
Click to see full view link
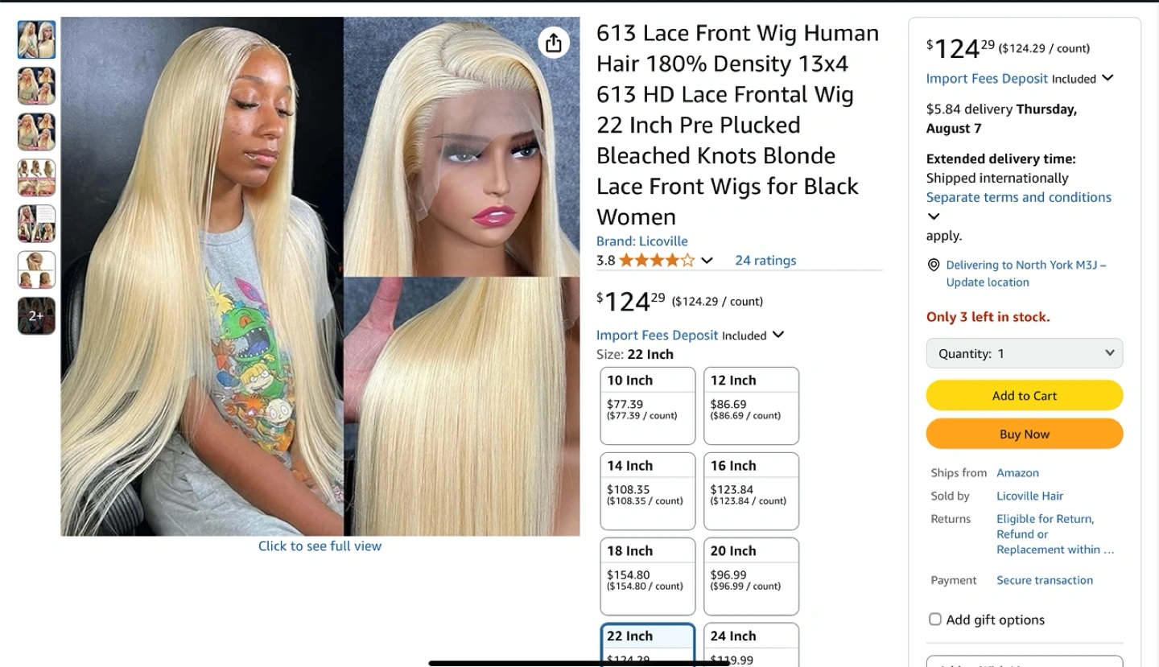(320, 546)
